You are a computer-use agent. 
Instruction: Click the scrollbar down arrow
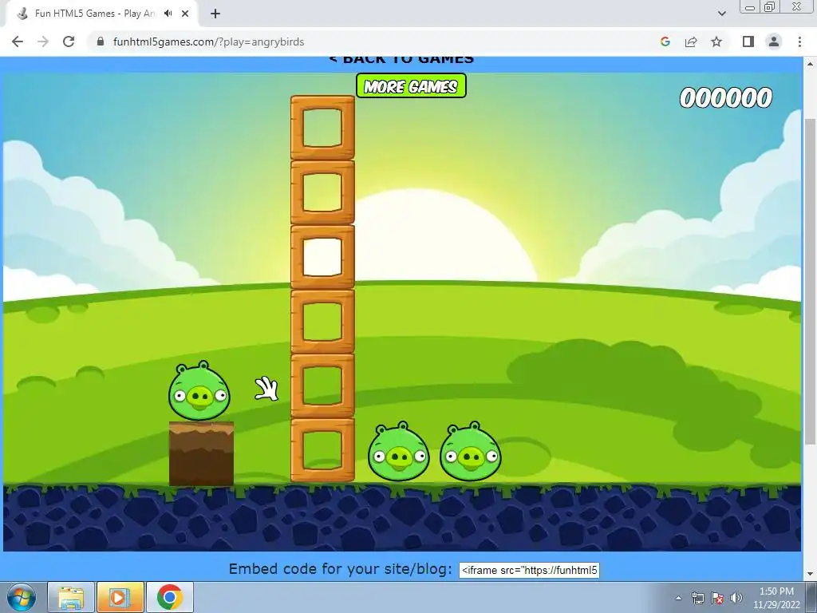(810, 574)
